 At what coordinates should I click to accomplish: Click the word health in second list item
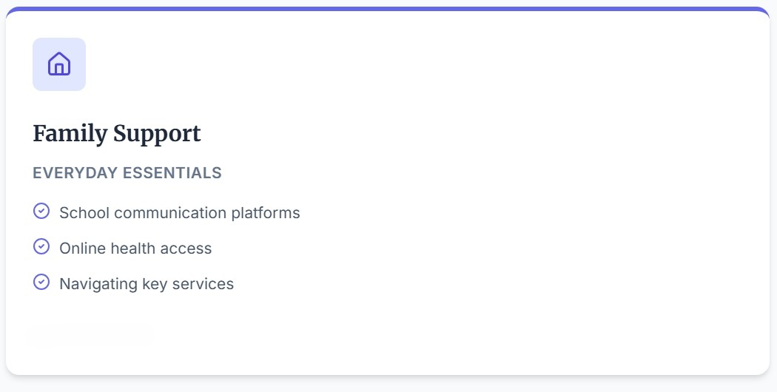click(135, 249)
